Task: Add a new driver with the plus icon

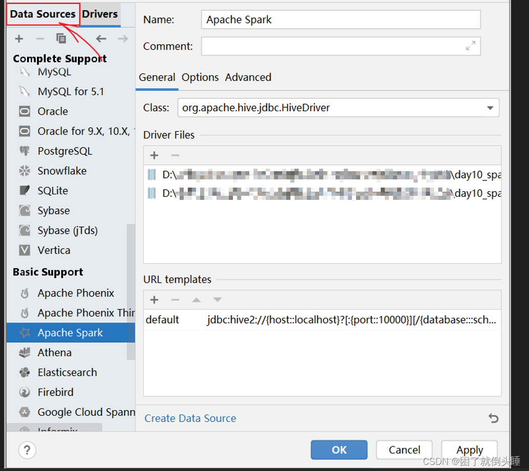Action: coord(19,38)
